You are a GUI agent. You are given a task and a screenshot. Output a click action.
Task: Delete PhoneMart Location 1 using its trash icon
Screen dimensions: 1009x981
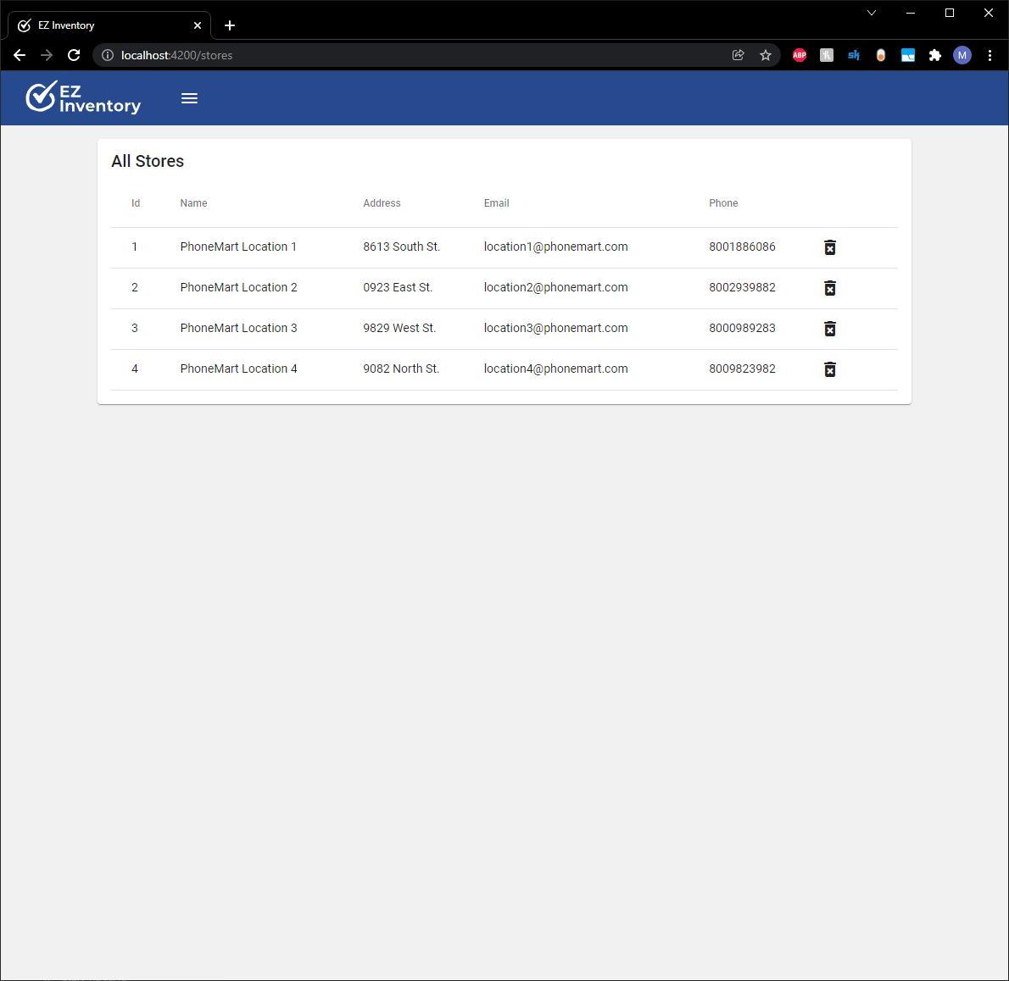tap(829, 247)
